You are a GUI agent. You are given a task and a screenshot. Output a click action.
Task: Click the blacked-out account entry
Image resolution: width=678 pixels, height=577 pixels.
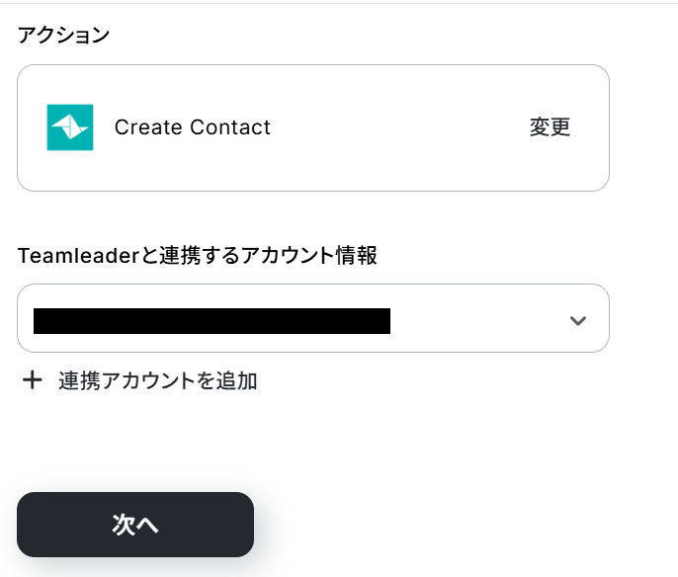pyautogui.click(x=212, y=320)
